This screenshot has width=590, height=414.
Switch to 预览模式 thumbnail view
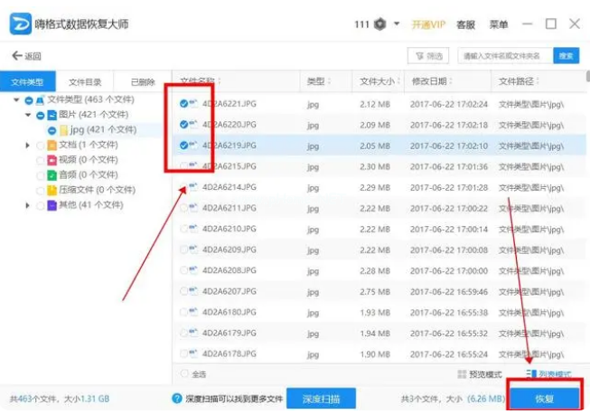pos(481,373)
